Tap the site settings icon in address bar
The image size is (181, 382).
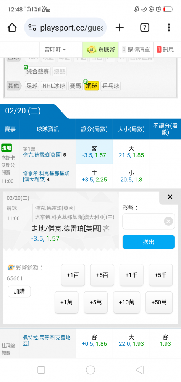[x=32, y=28]
